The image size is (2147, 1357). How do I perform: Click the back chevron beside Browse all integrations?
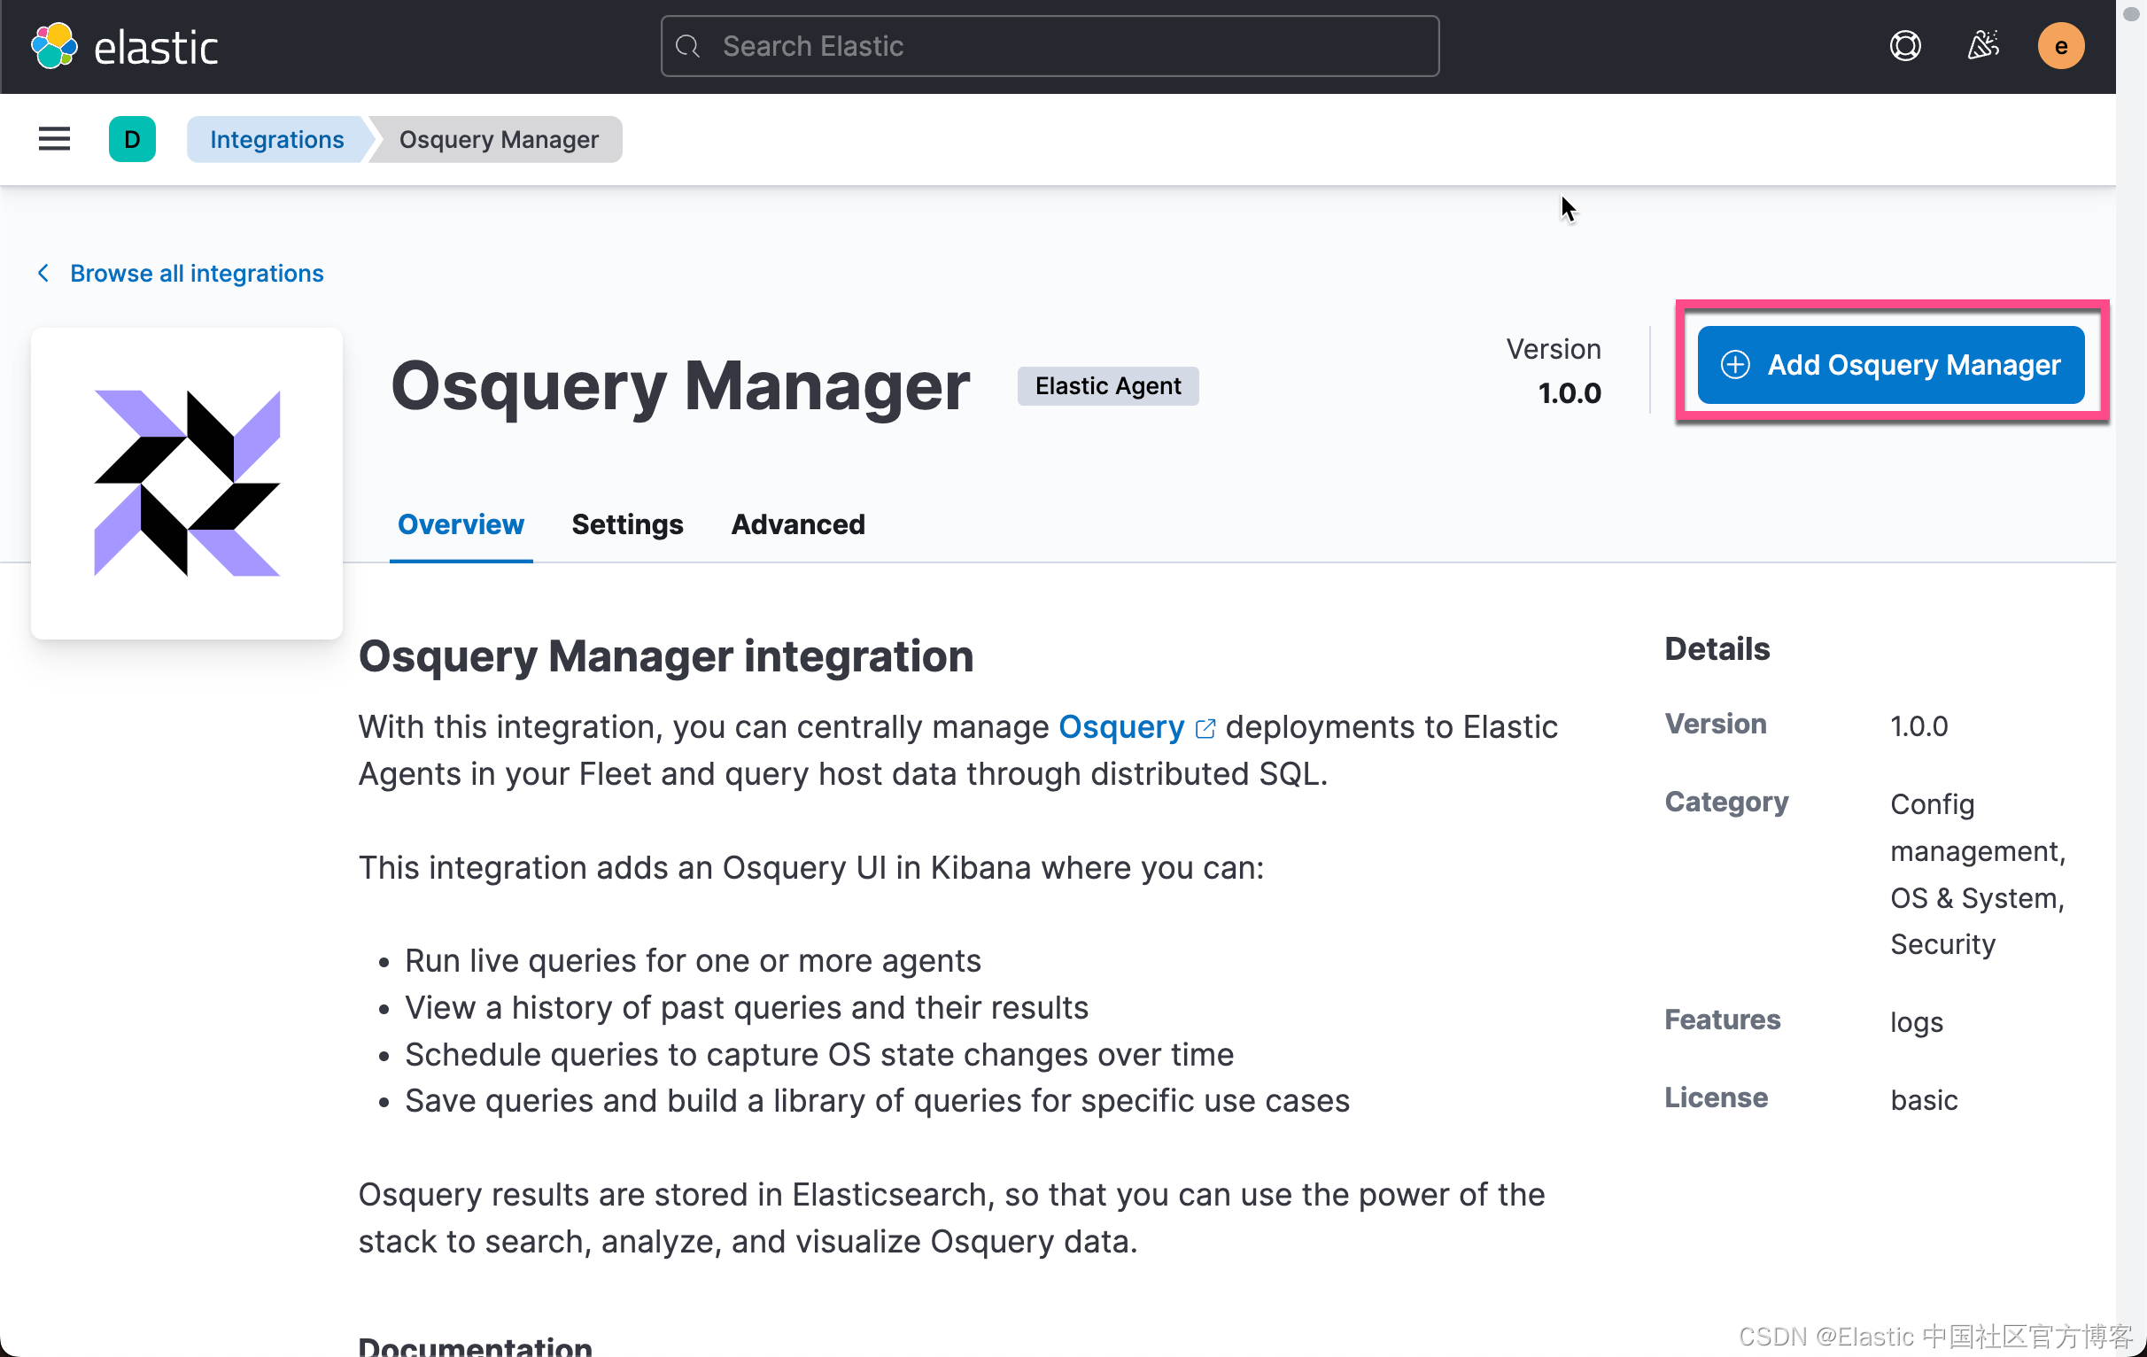point(43,273)
